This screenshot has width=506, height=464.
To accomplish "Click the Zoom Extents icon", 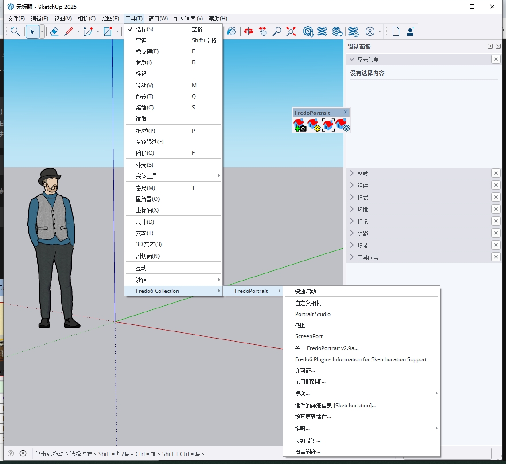I will click(x=291, y=31).
